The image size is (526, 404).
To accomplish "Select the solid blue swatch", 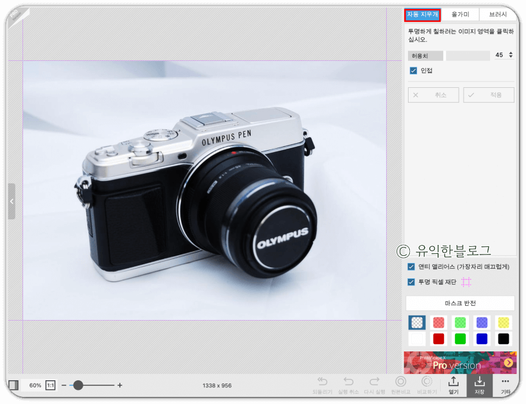I will coord(482,339).
